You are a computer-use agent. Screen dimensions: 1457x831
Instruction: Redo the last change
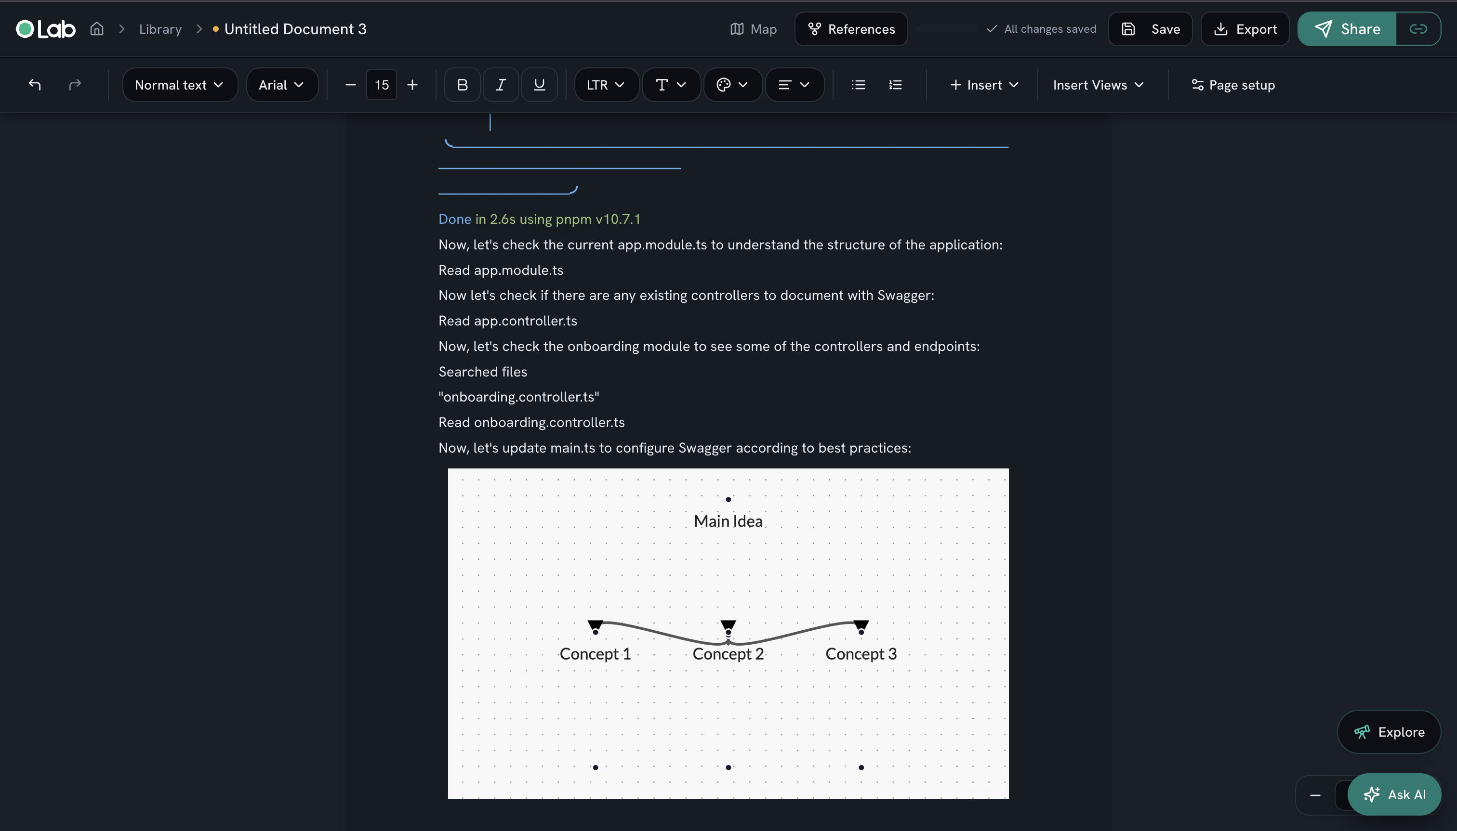pos(75,85)
